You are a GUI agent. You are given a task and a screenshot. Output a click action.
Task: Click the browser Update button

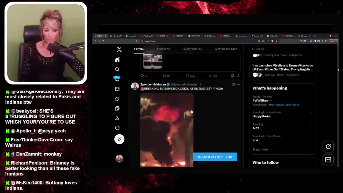click(334, 41)
